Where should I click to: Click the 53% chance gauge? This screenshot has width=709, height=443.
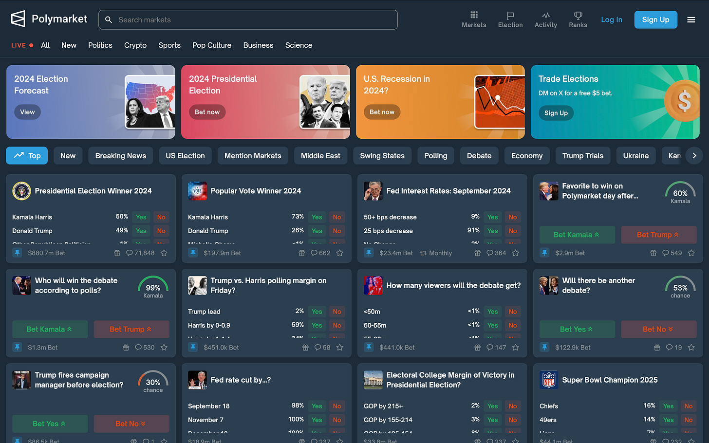point(680,287)
